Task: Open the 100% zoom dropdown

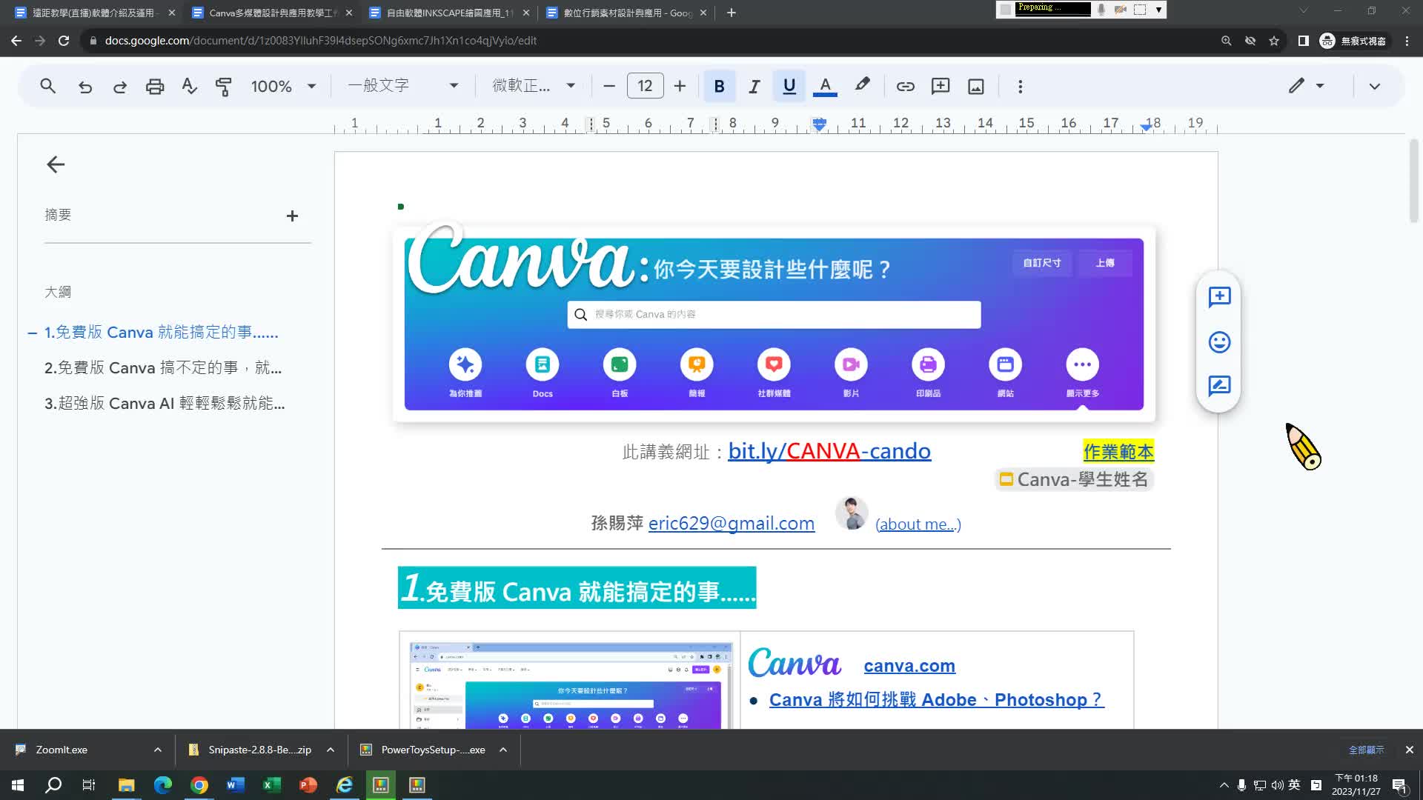Action: click(x=284, y=86)
